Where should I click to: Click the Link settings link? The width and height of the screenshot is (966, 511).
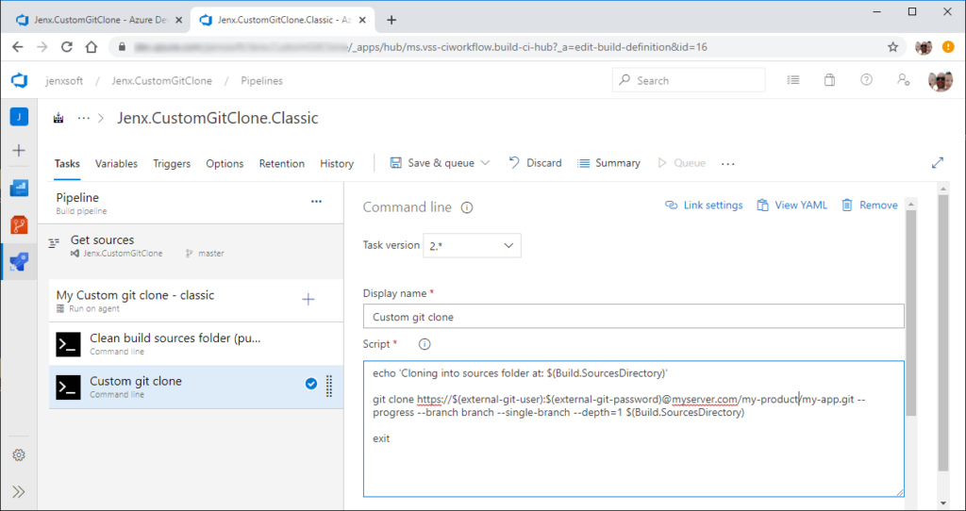click(704, 205)
